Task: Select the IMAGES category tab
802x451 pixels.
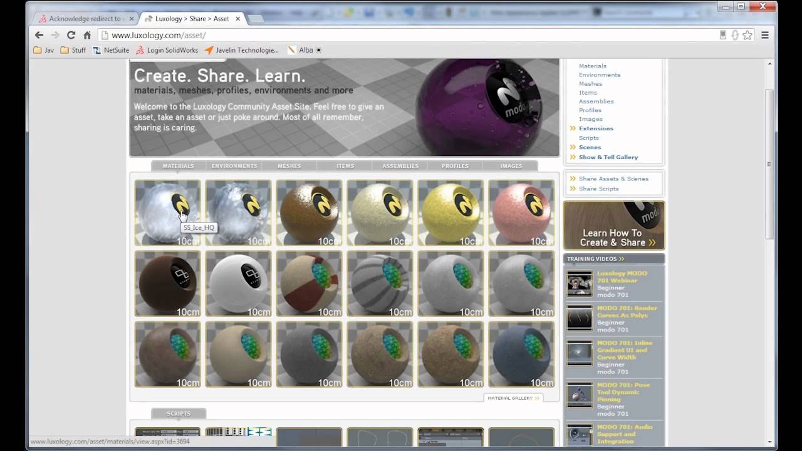Action: pos(511,166)
